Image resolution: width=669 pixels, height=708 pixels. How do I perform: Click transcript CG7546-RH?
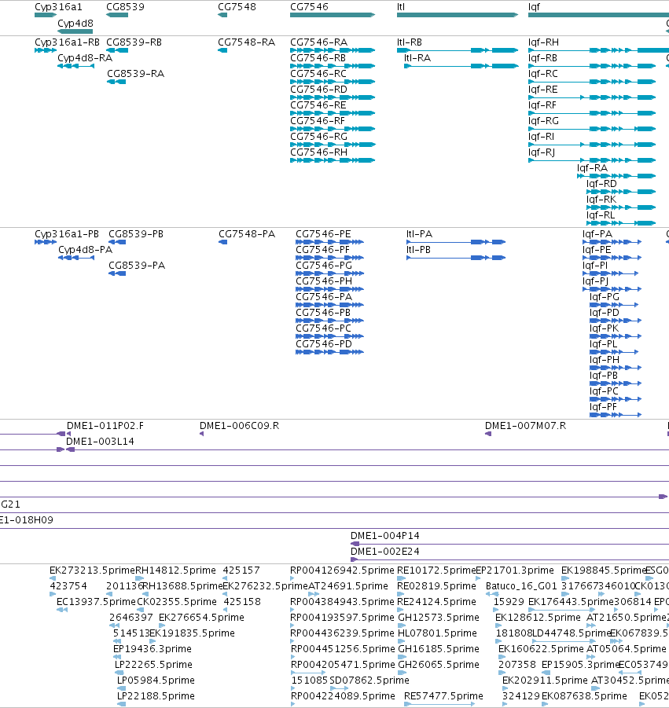333,160
